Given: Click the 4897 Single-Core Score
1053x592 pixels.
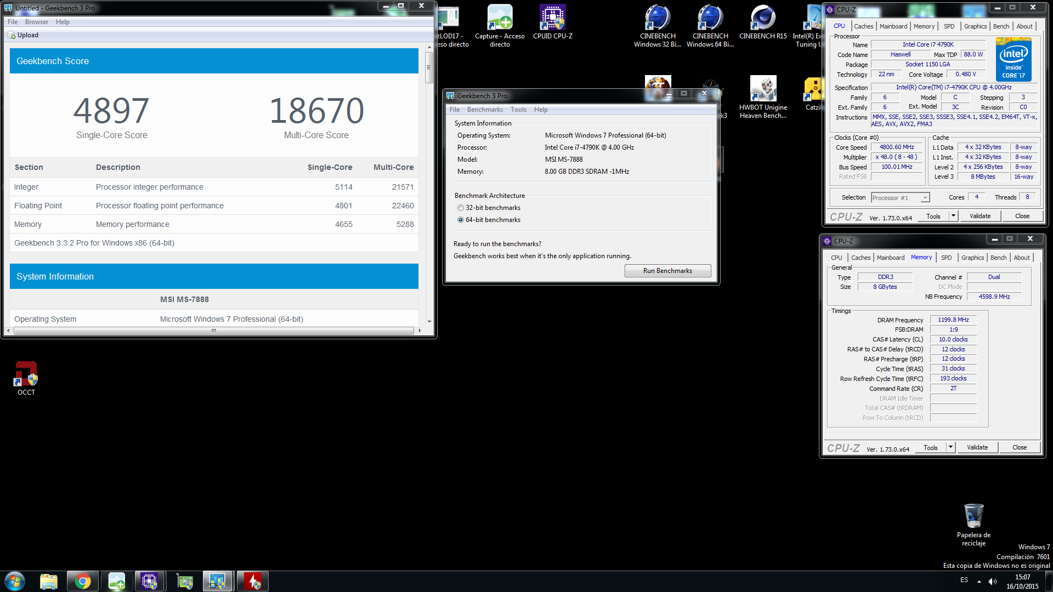Looking at the screenshot, I should (111, 111).
